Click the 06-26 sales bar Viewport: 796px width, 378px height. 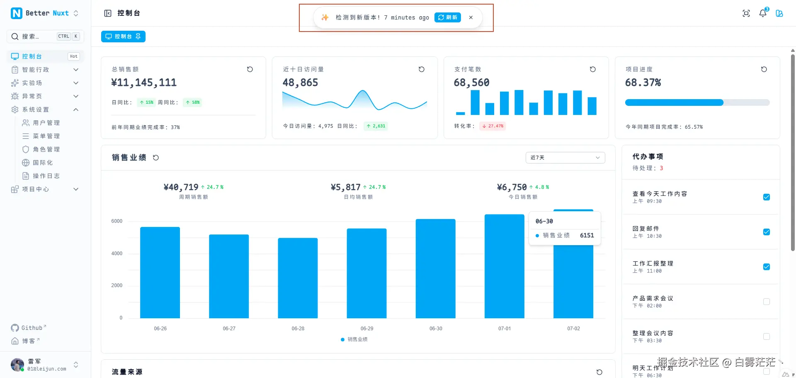point(160,273)
